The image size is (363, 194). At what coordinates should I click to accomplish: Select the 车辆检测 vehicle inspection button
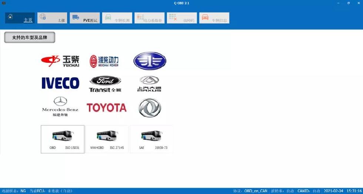(x=117, y=18)
